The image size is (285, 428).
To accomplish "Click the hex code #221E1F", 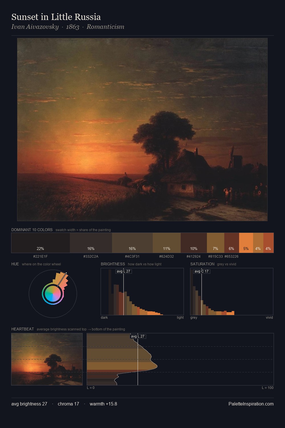I will pos(40,257).
